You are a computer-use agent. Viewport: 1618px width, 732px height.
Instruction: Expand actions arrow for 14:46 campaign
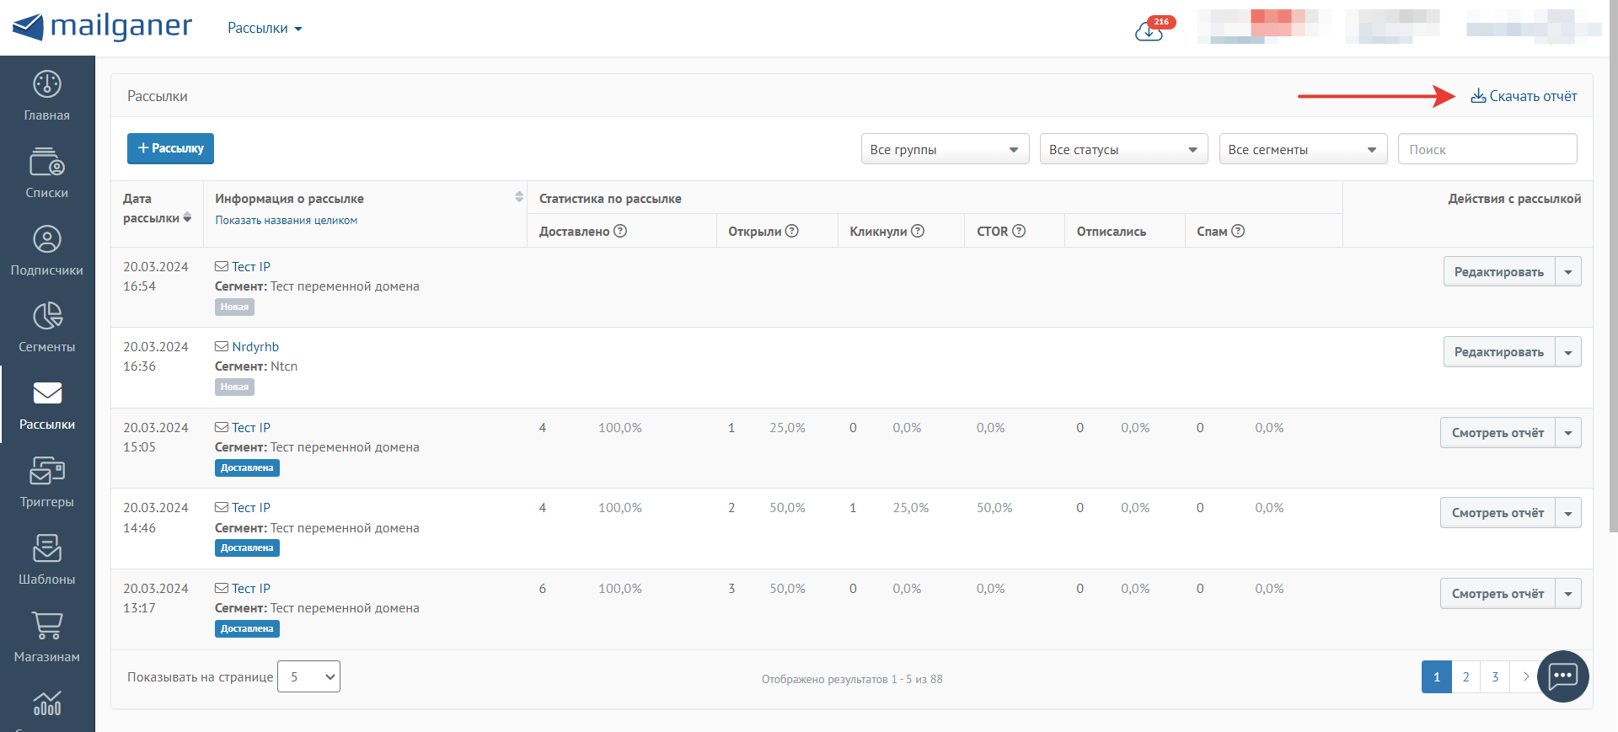[1568, 512]
